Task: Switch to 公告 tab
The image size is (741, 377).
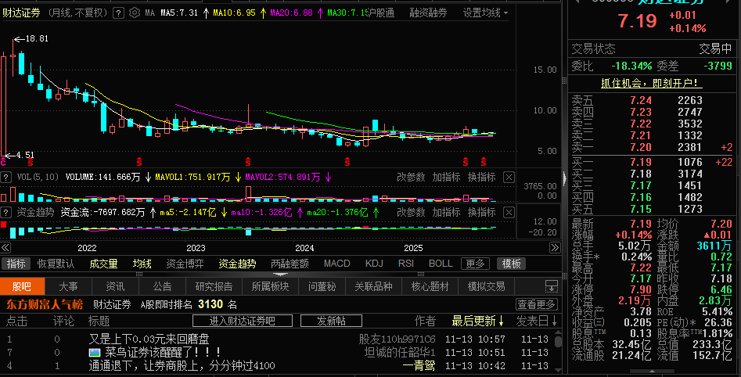Action: [162, 286]
